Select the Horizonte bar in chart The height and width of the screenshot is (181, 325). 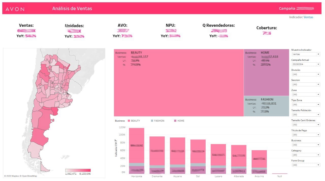point(137,151)
